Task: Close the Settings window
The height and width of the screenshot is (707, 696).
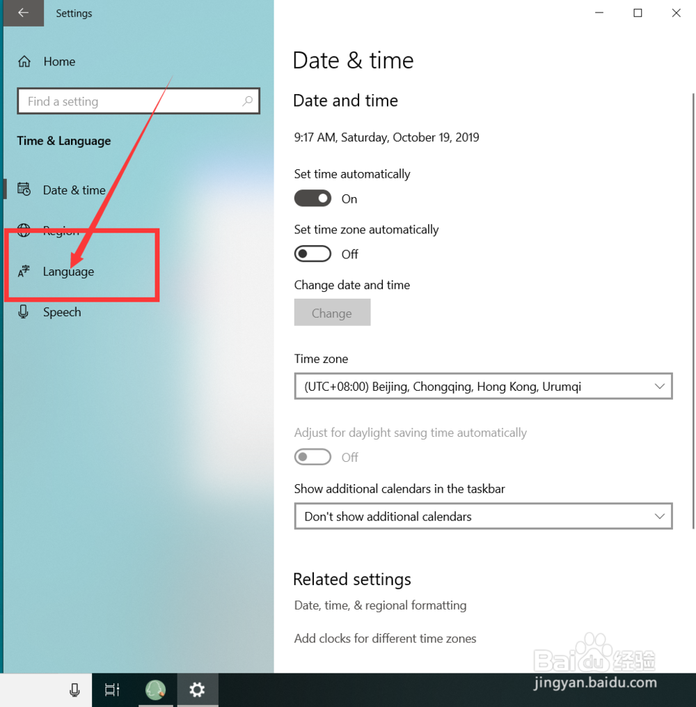Action: [677, 13]
